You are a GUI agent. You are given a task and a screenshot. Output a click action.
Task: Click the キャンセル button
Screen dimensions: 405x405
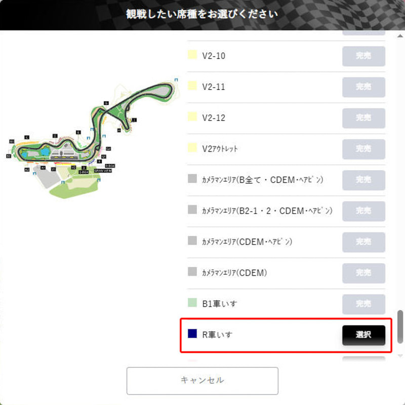pos(202,381)
